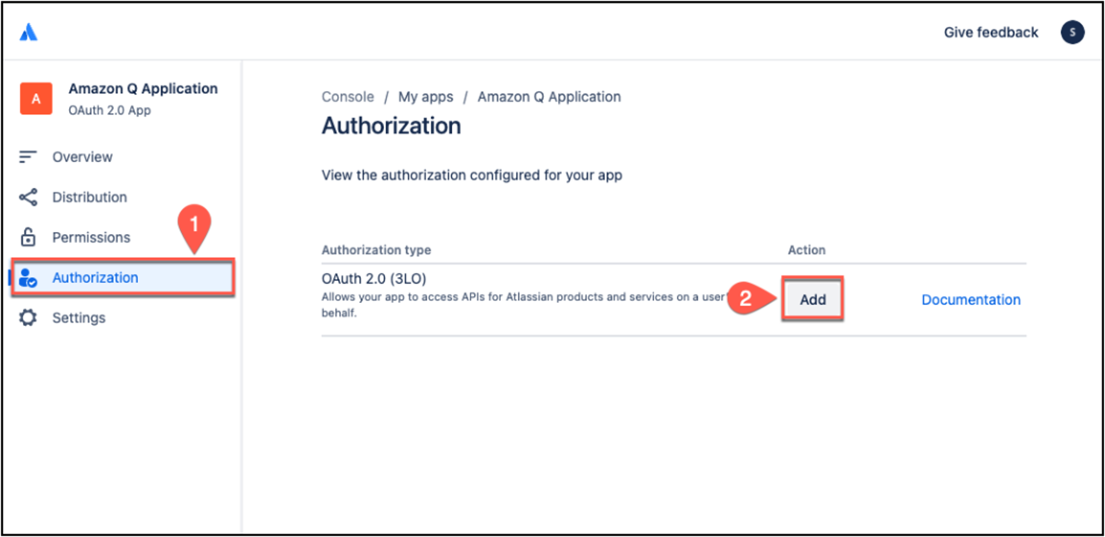The width and height of the screenshot is (1105, 537).
Task: Click the Amazon Q Application sidebar title
Action: click(143, 89)
